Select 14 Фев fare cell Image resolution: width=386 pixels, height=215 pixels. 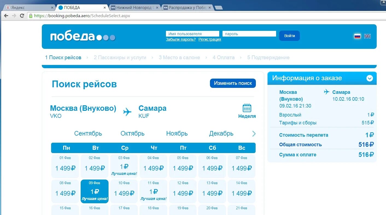(x=242, y=191)
